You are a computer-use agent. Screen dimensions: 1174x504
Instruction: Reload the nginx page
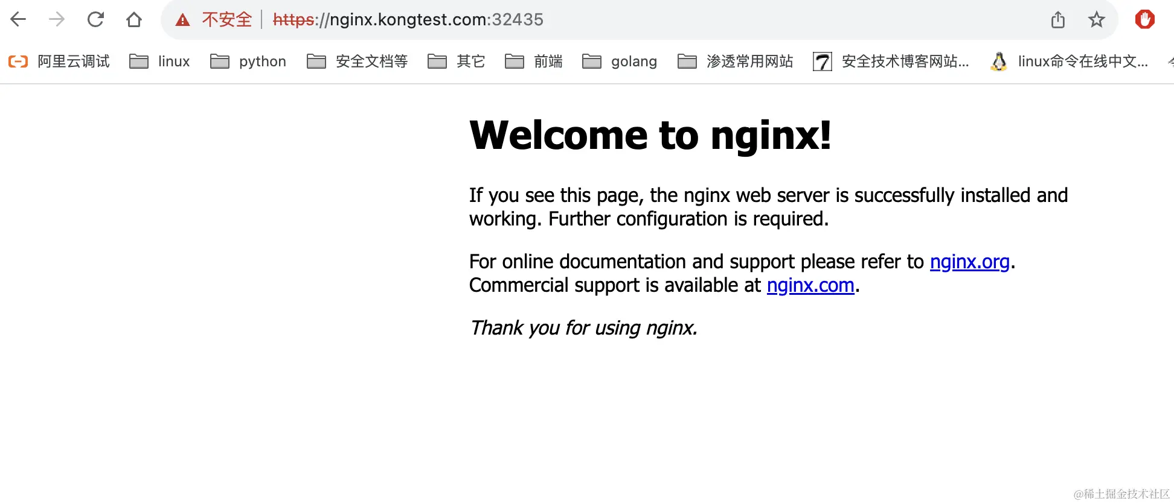pyautogui.click(x=95, y=20)
